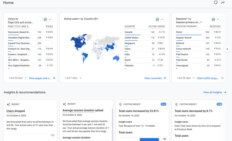Click the arrow next to View traffic acquisition

[x=222, y=78]
